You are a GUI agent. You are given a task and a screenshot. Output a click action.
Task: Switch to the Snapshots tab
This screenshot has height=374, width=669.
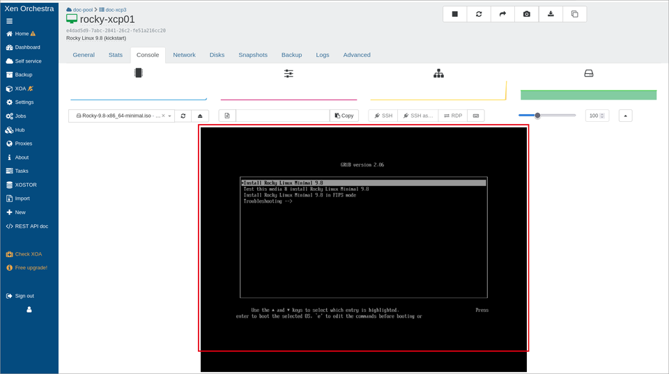click(x=253, y=55)
